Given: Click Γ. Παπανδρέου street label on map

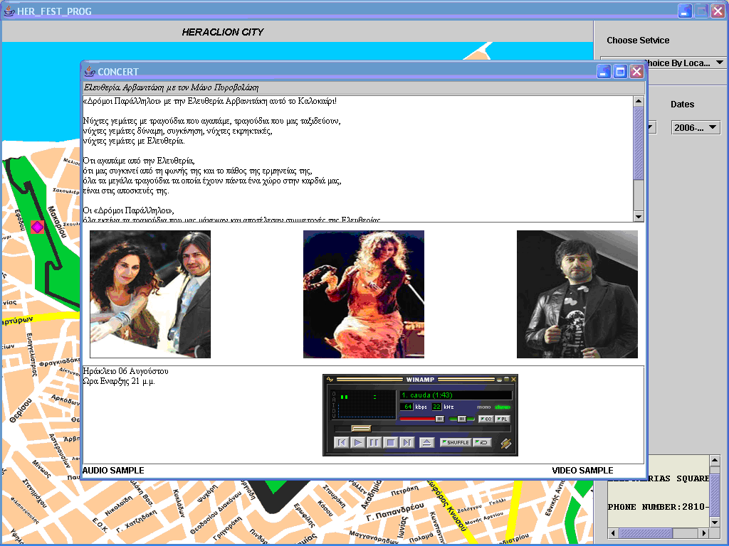Looking at the screenshot, I should 395,512.
